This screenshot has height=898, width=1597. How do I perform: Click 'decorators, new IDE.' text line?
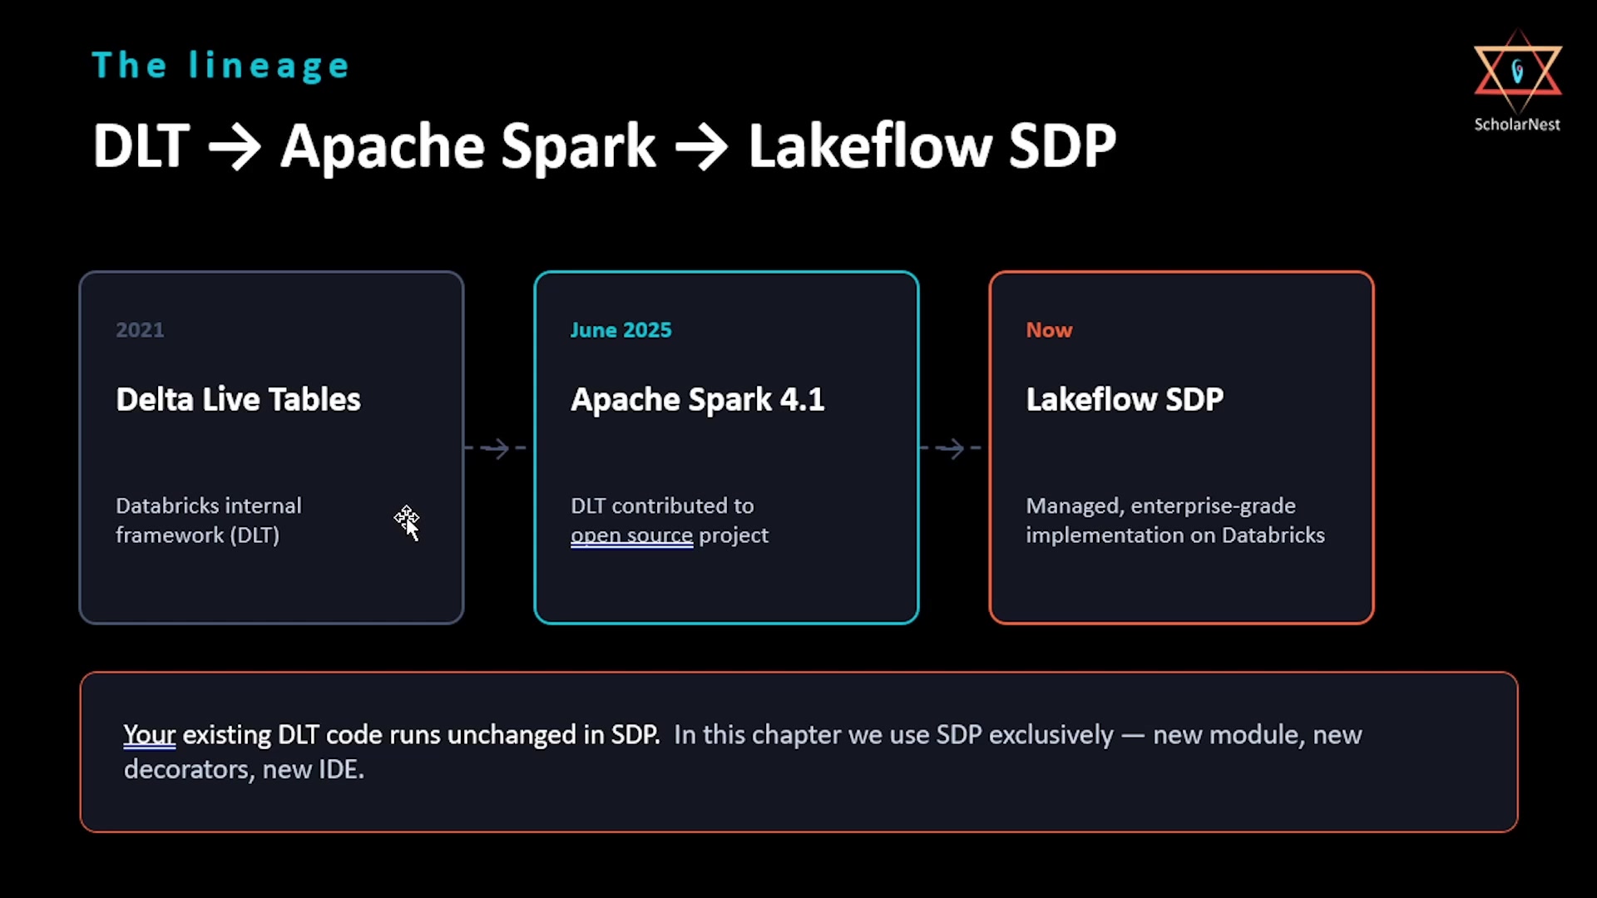coord(244,770)
